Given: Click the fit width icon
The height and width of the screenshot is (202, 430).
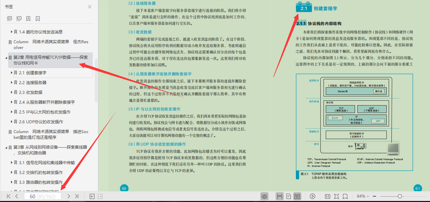Looking at the screenshot, I should [x=345, y=196].
